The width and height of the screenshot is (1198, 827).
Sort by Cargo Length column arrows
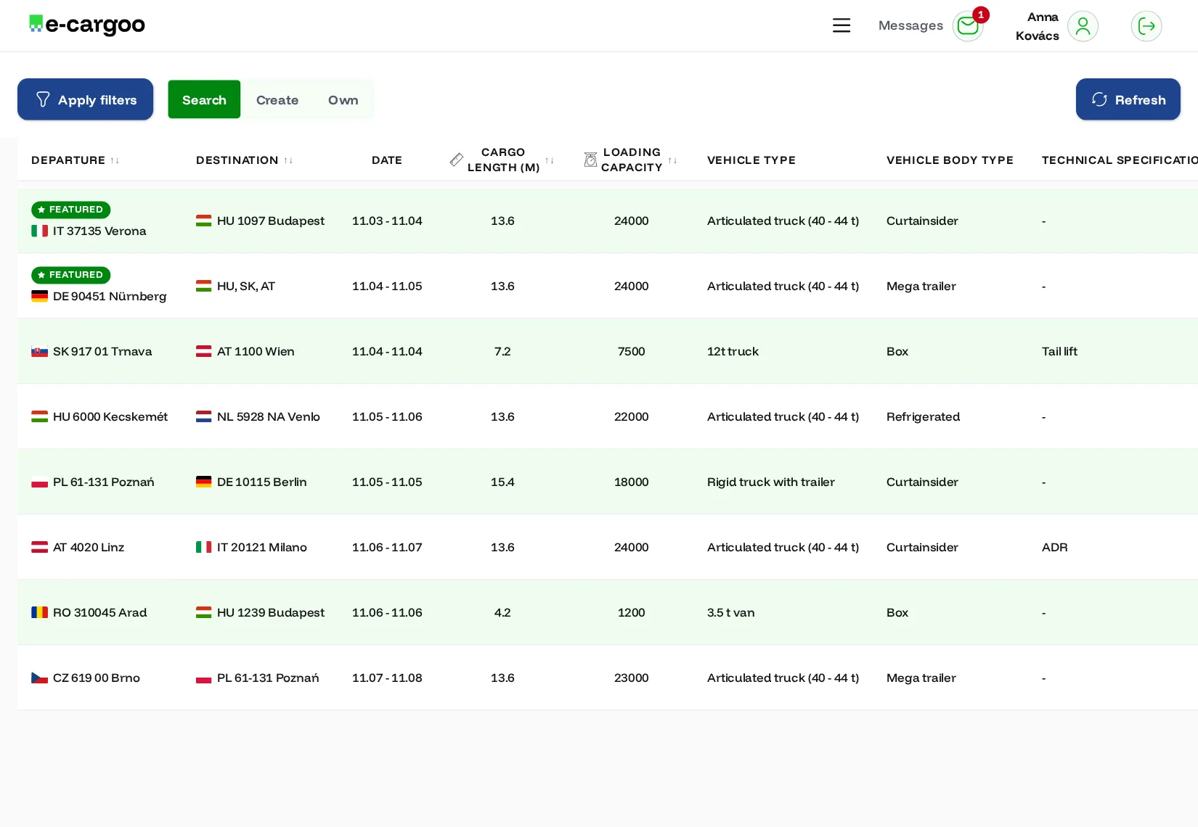(550, 160)
